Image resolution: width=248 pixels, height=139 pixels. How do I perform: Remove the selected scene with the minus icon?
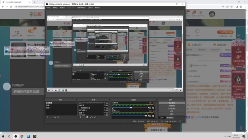51,117
